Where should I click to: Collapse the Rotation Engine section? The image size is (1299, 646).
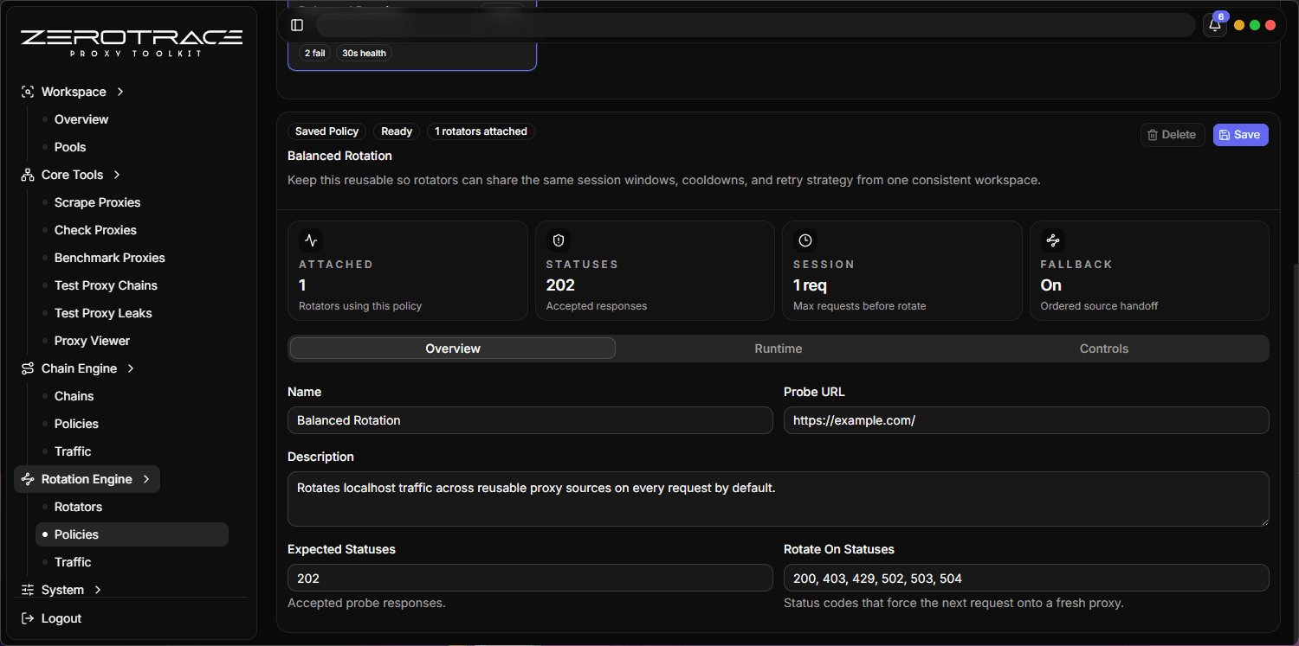(x=145, y=478)
